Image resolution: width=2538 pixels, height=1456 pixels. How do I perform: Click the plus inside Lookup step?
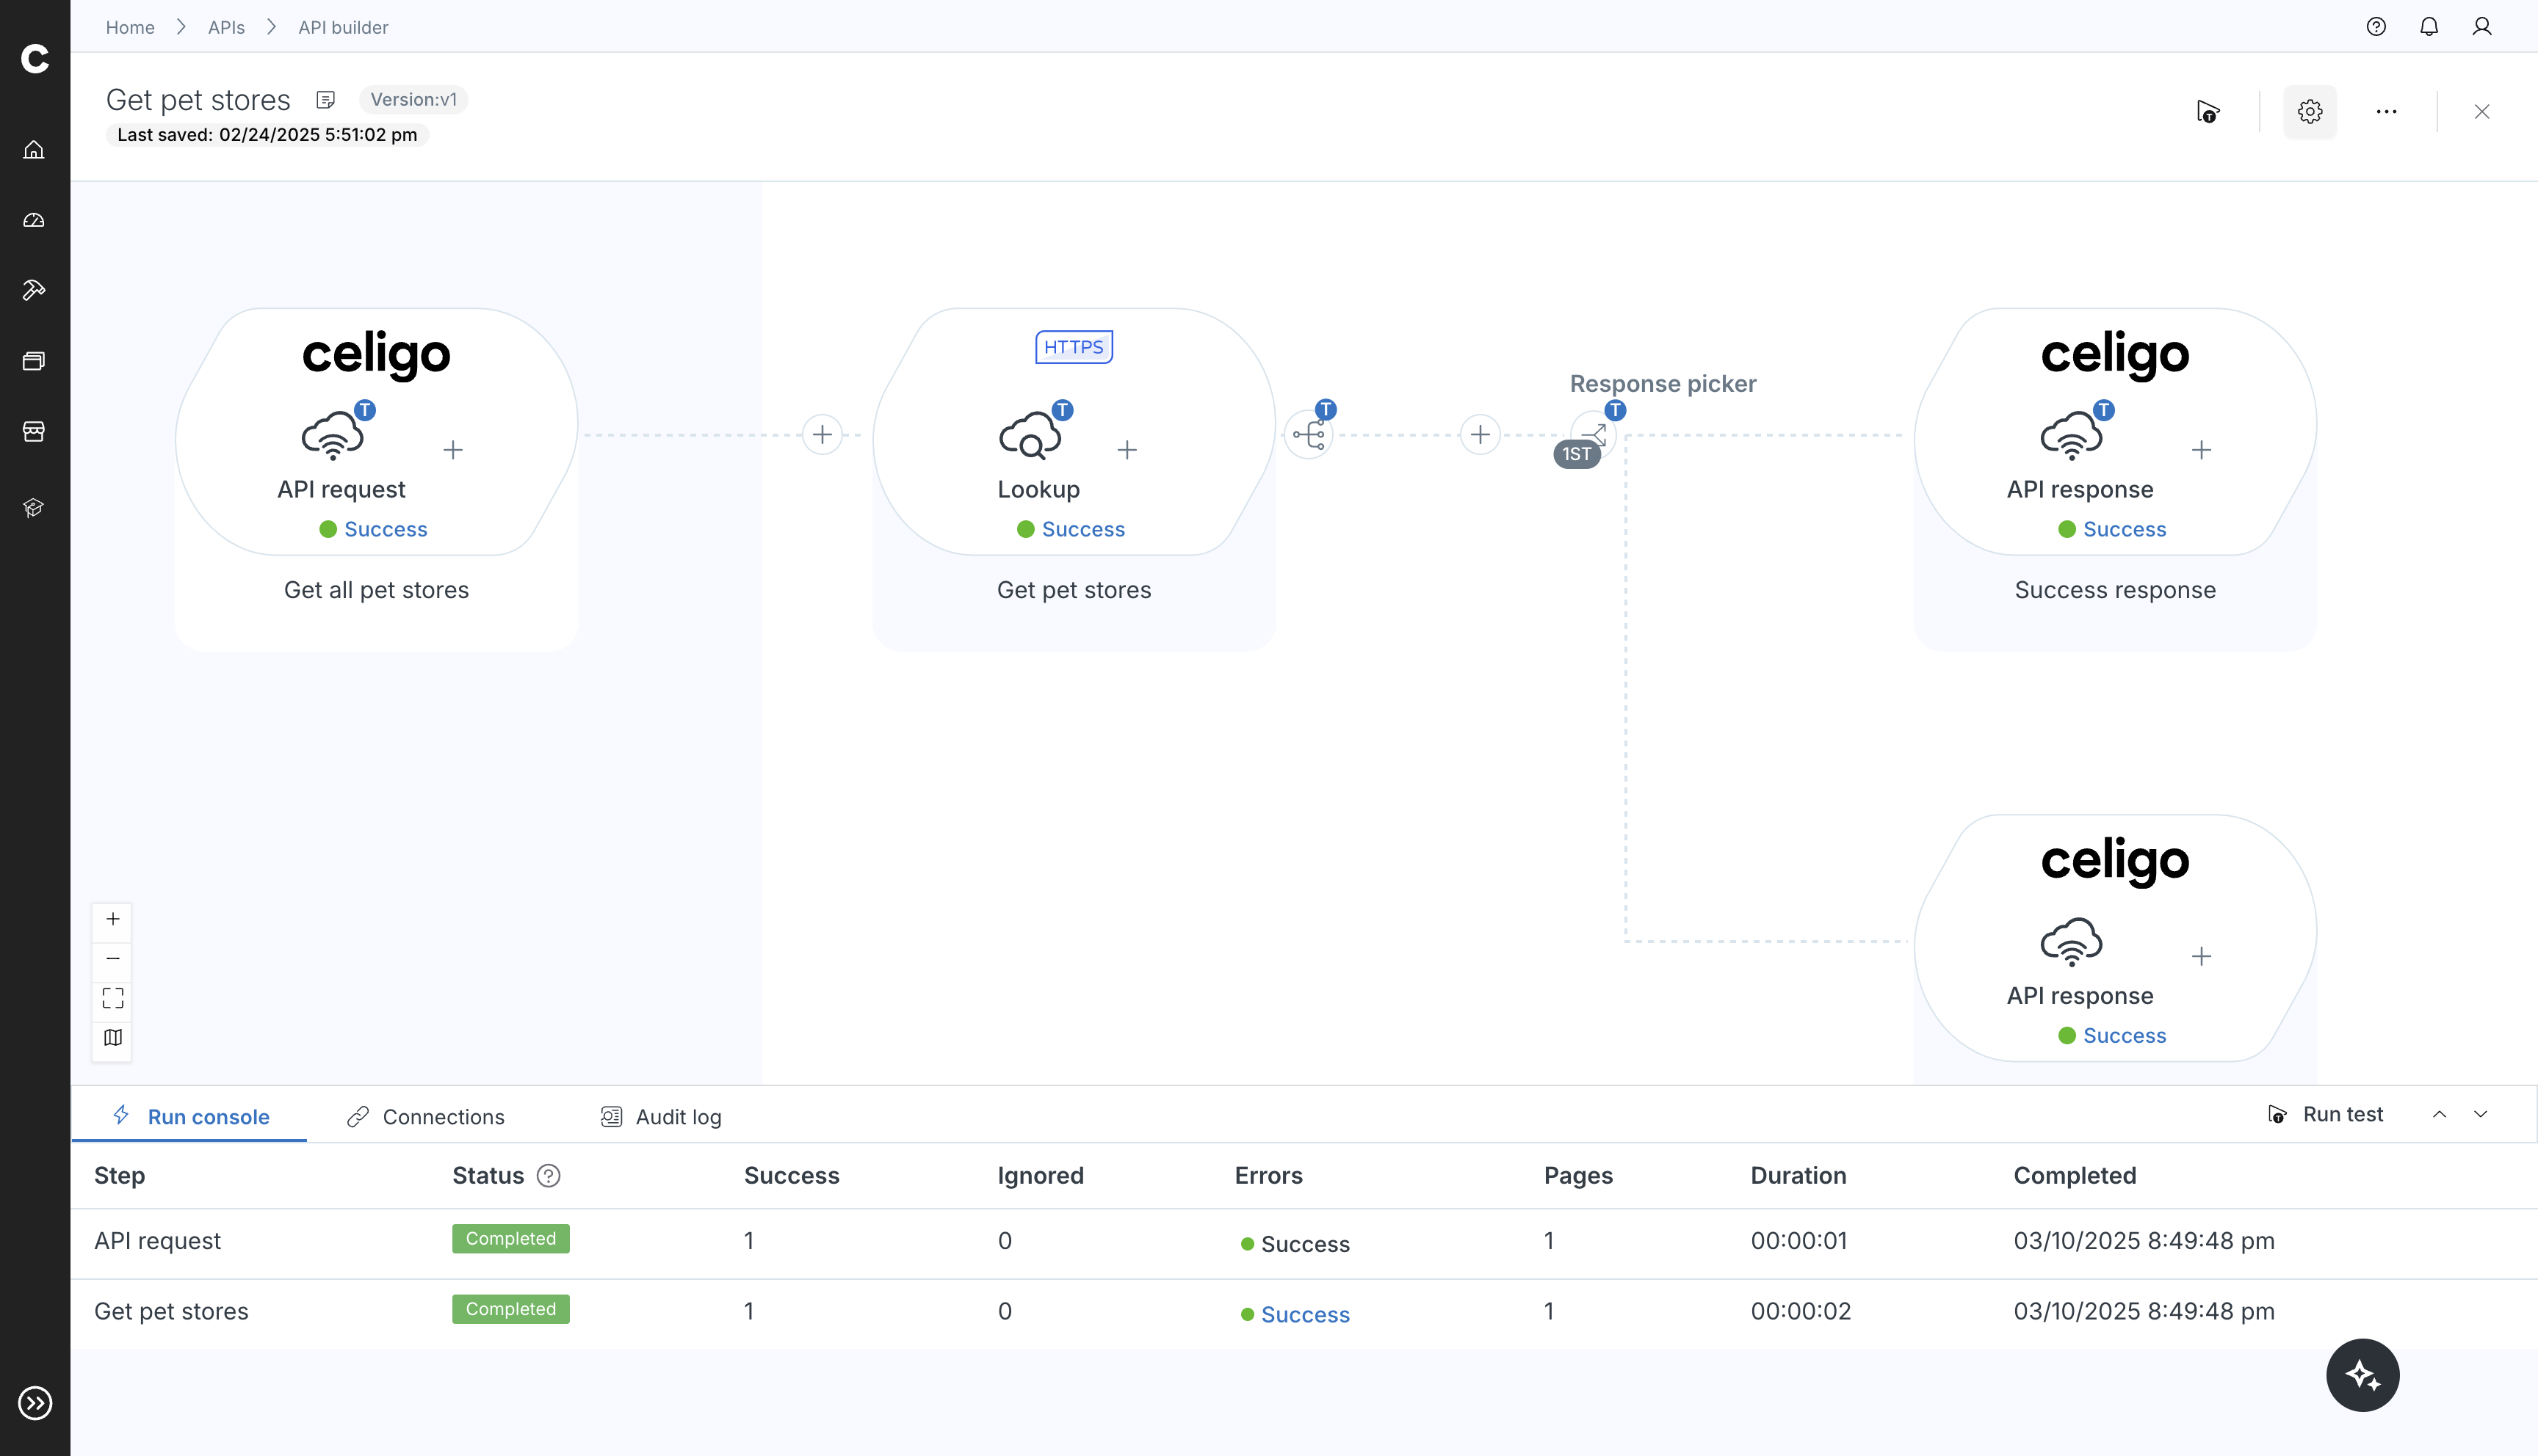pos(1127,450)
